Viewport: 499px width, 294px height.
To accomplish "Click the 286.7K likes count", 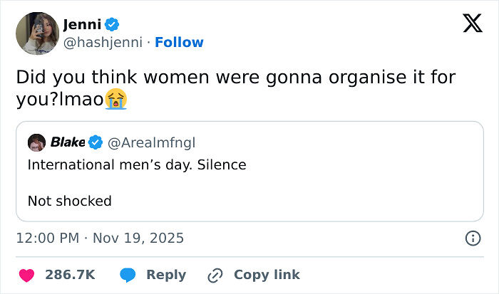I will 70,275.
